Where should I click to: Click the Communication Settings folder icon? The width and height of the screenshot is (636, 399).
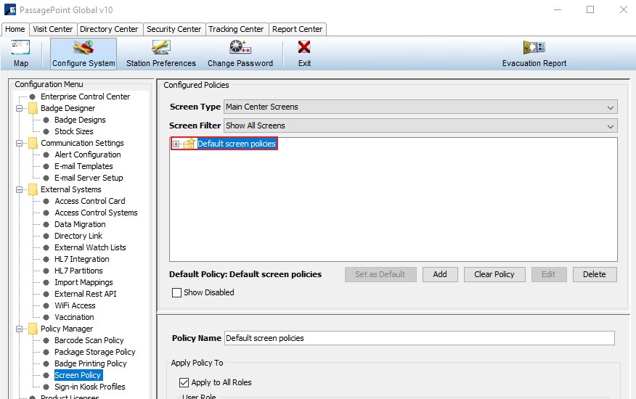(x=33, y=143)
